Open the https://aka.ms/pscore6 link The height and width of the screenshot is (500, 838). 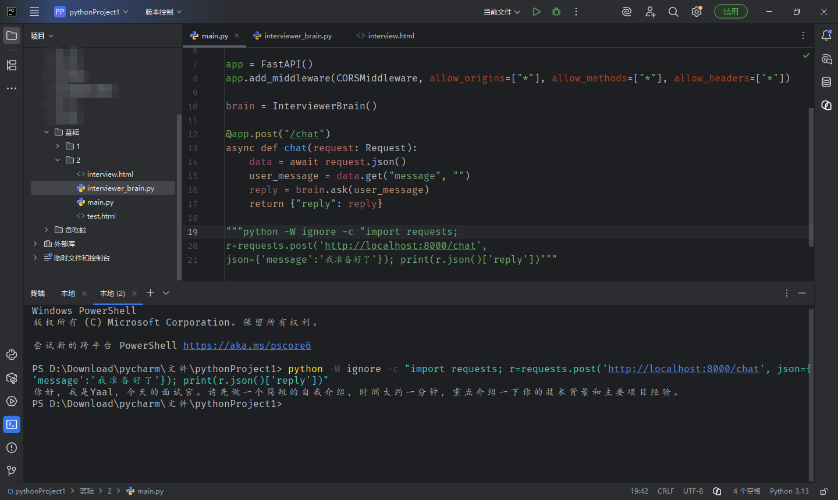247,345
